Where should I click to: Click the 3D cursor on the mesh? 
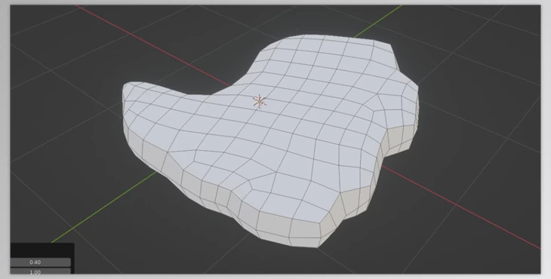click(260, 102)
